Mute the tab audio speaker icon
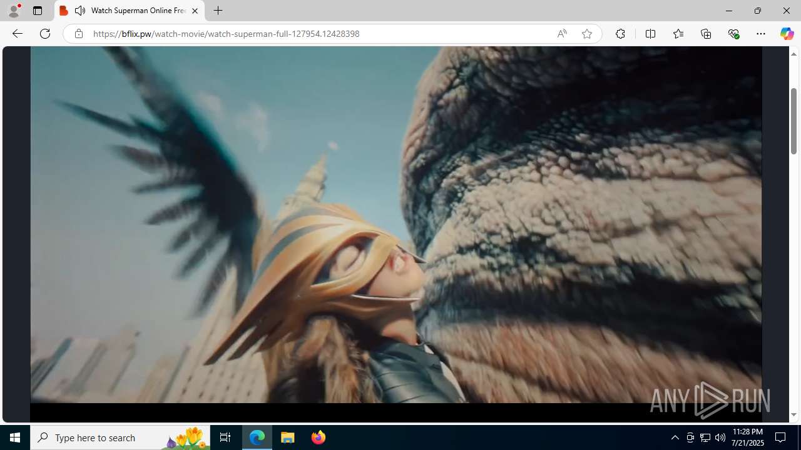This screenshot has height=450, width=801. click(x=80, y=11)
